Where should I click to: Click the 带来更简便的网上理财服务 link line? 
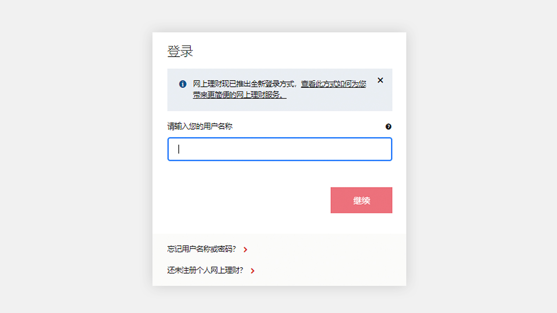(x=240, y=95)
